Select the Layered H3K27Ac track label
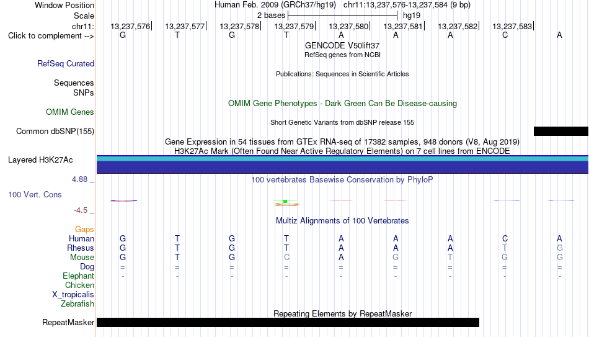Image resolution: width=589 pixels, height=337 pixels. pos(40,160)
